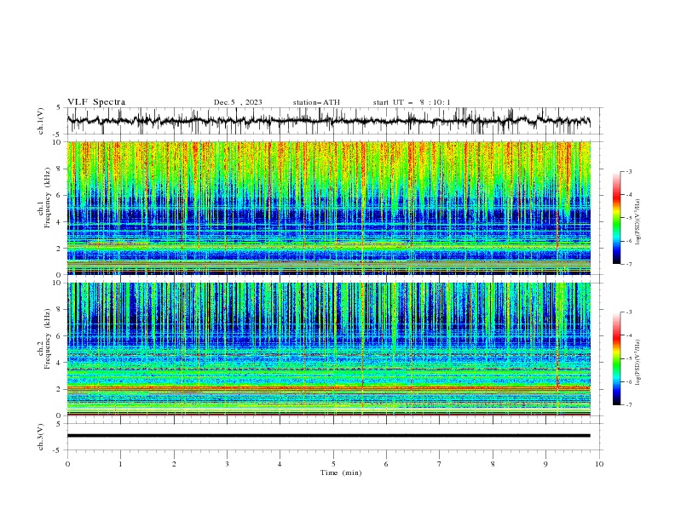Click the ch.2 spectrogram panel
This screenshot has width=675, height=521.
click(328, 349)
